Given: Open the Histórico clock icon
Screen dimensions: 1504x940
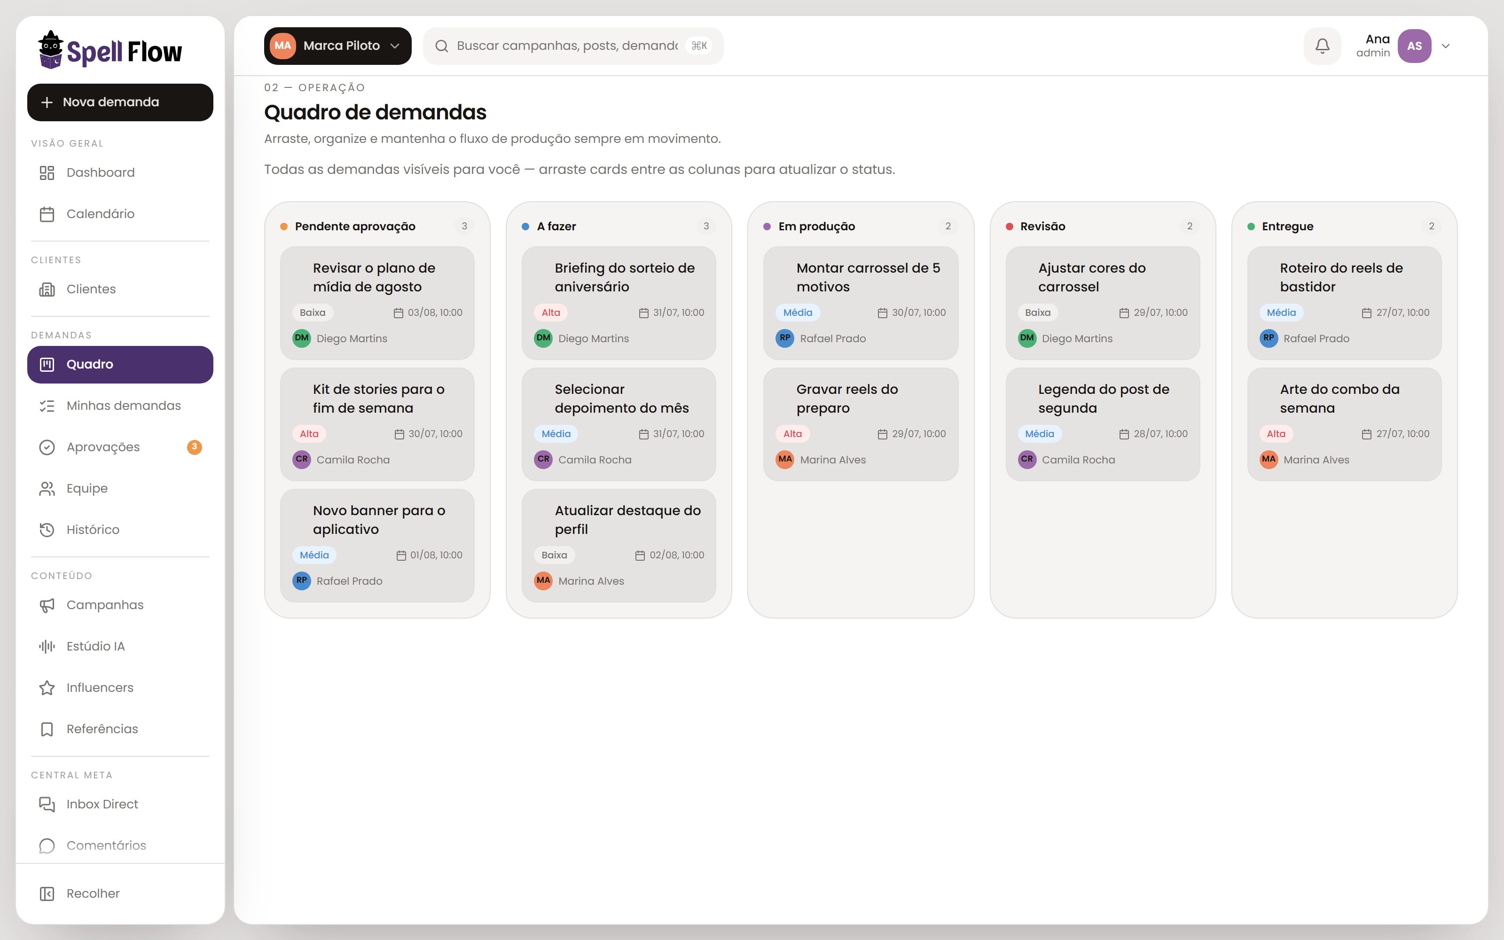Looking at the screenshot, I should 47,530.
